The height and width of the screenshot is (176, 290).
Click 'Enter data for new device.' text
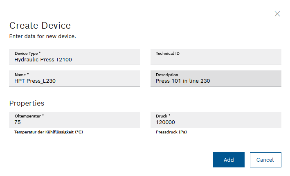pos(43,36)
